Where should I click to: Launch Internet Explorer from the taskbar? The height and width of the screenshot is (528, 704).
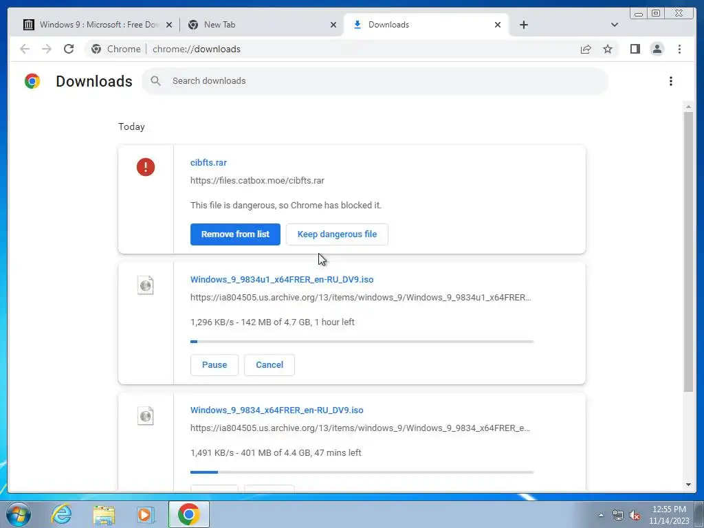tap(61, 514)
